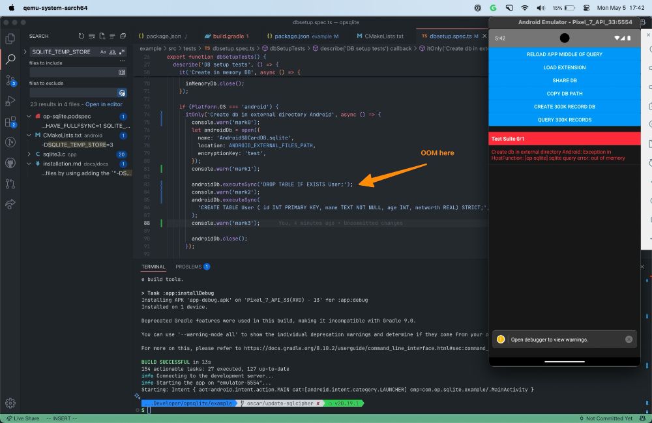Tap COPY DB PATH in the emulator

[564, 93]
